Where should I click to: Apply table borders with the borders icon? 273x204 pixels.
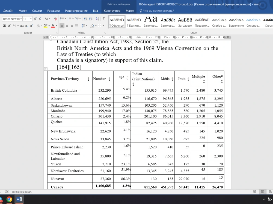100,26
